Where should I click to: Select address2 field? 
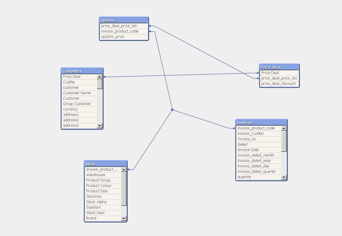79,120
